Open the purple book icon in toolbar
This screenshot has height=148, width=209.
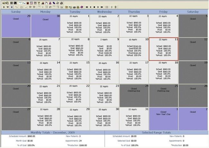point(82,7)
